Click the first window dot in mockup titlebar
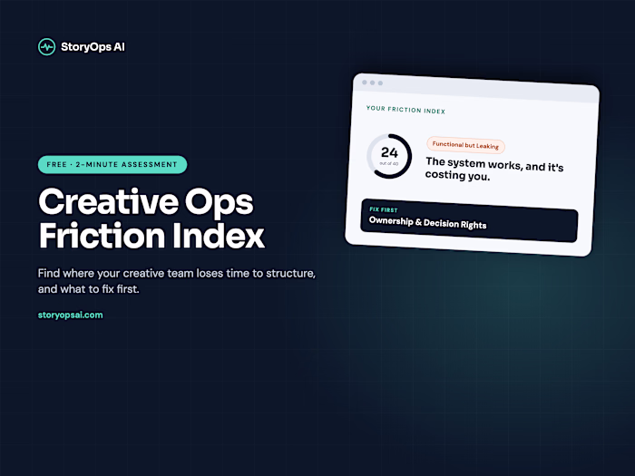Viewport: 635px width, 476px height. click(x=364, y=83)
